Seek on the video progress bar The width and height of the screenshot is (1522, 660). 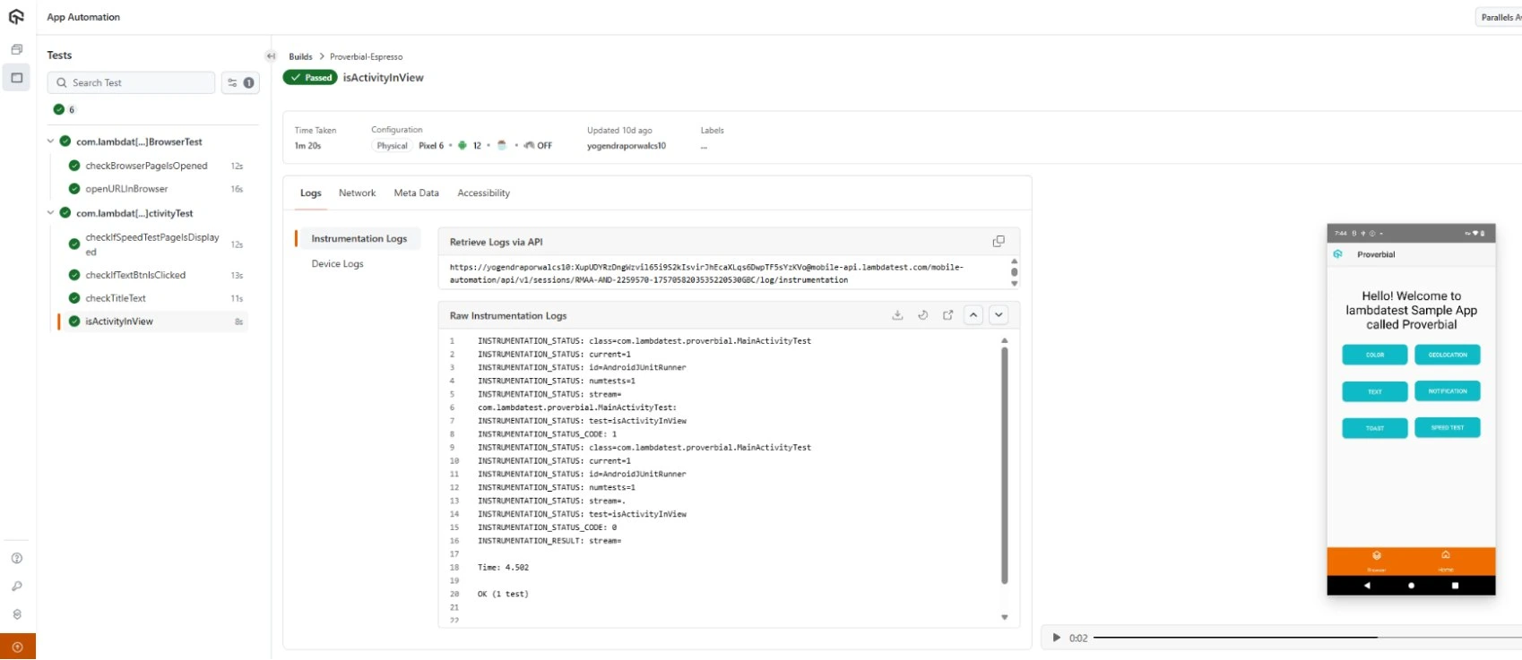point(1307,638)
